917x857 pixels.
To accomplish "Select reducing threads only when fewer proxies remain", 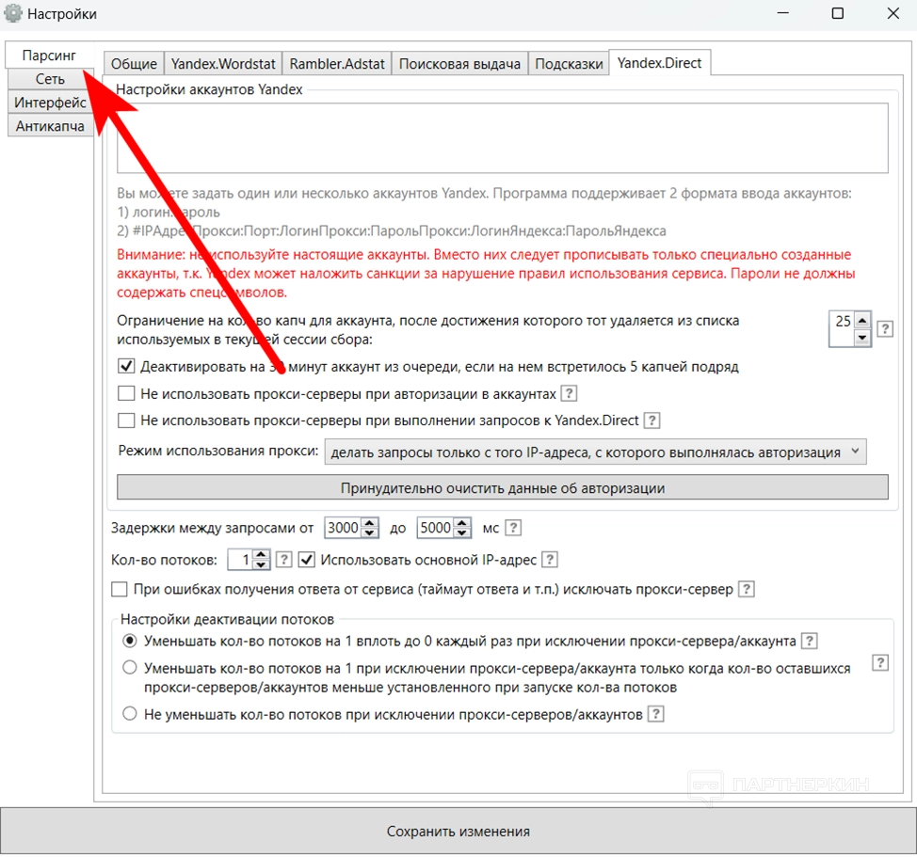I will pyautogui.click(x=130, y=667).
